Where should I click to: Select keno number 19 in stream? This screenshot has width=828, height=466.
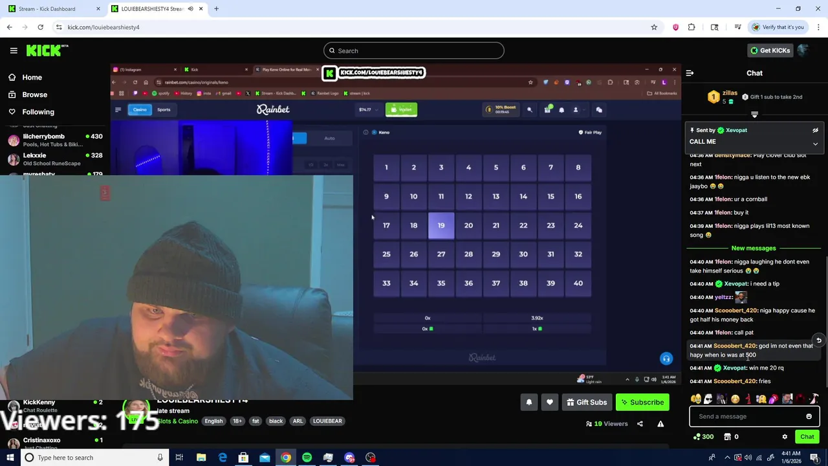(441, 225)
